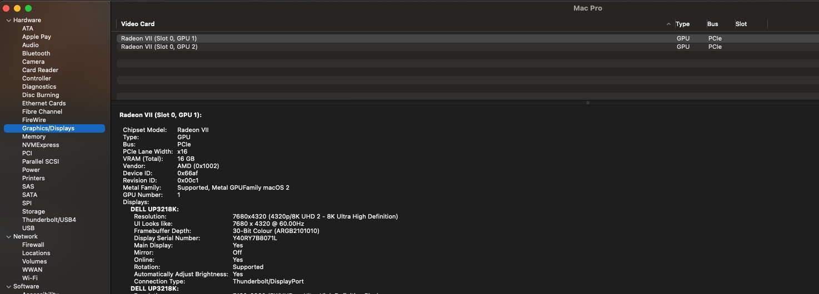This screenshot has height=294, width=819.
Task: Minimize the window with the yellow button
Action: coord(17,8)
